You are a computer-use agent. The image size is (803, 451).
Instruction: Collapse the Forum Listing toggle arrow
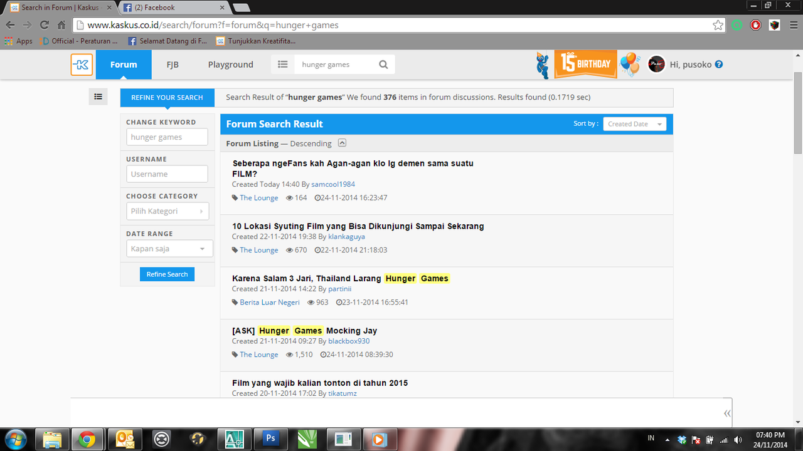coord(342,143)
